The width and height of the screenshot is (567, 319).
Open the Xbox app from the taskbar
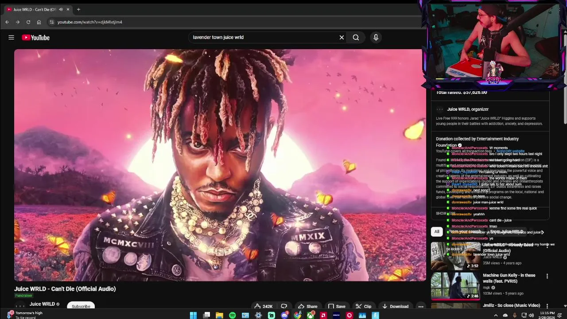click(311, 315)
